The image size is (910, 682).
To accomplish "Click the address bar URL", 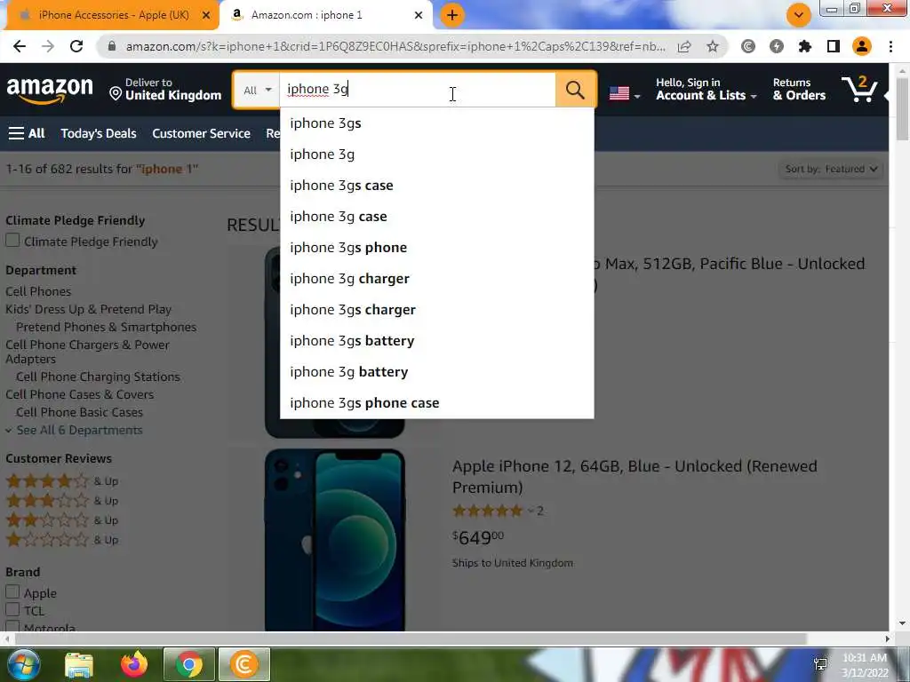I will tap(395, 46).
